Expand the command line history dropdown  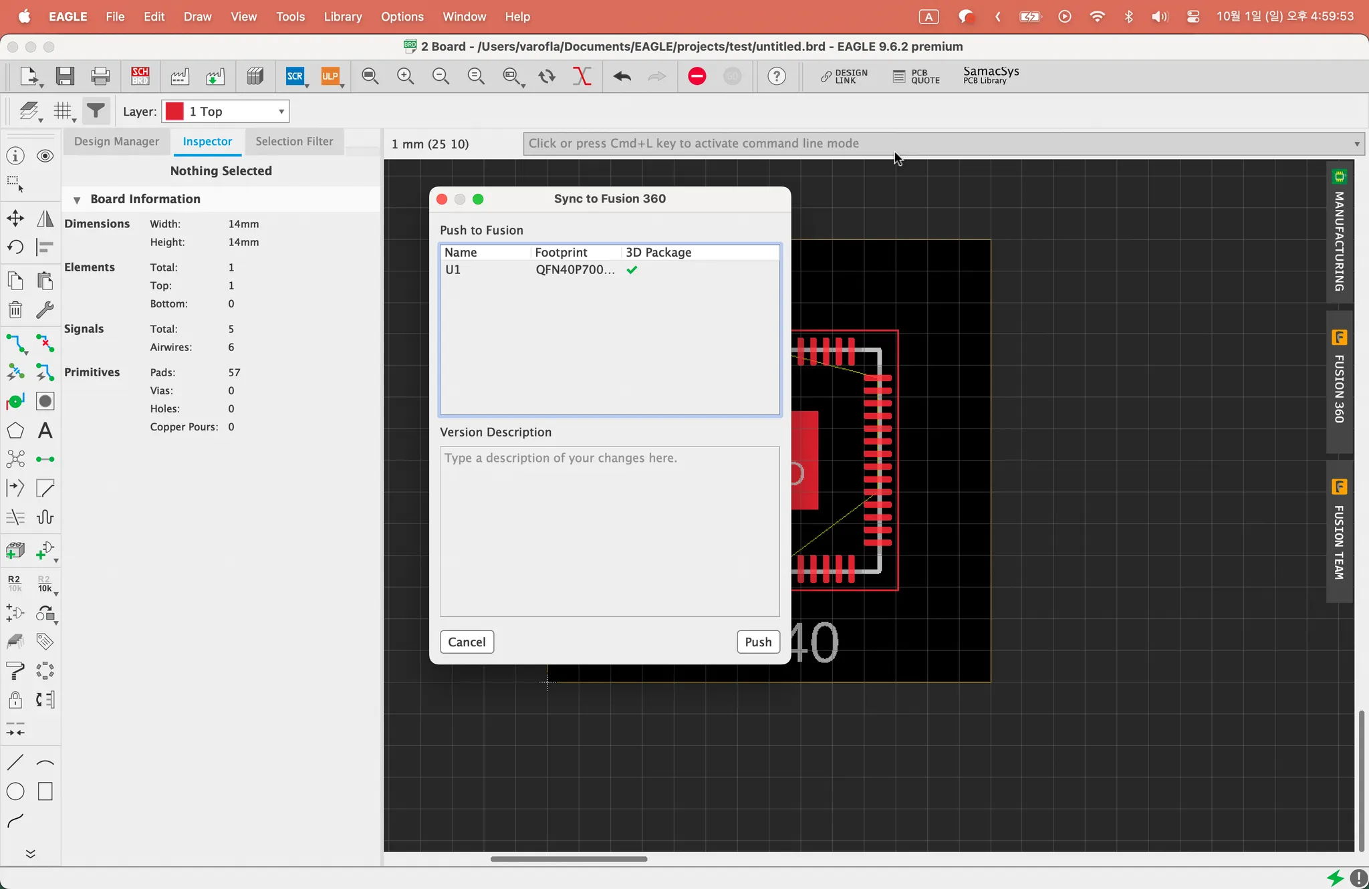click(1356, 144)
